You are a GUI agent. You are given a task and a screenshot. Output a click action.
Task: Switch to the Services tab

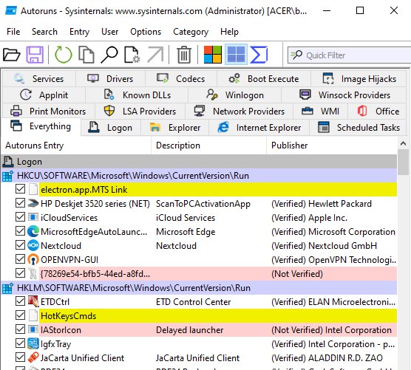point(39,79)
